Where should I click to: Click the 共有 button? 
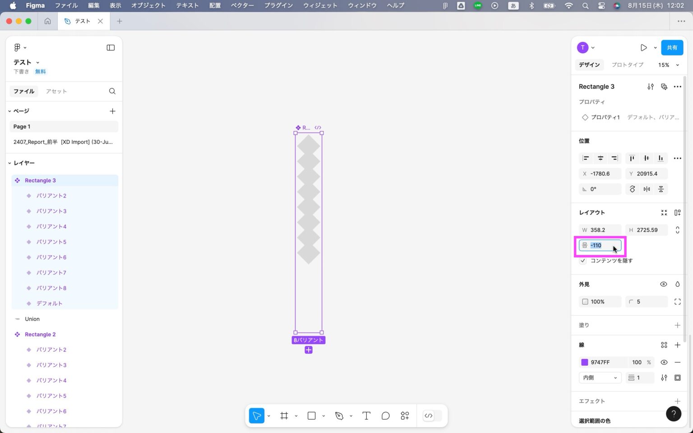[x=672, y=47]
